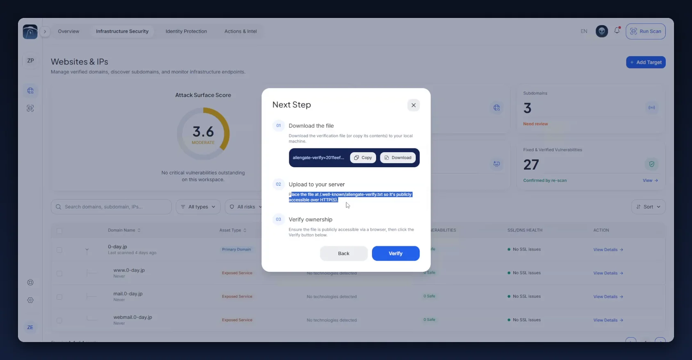Select the Infrastructure Security tab
Image resolution: width=692 pixels, height=360 pixels.
coord(122,31)
